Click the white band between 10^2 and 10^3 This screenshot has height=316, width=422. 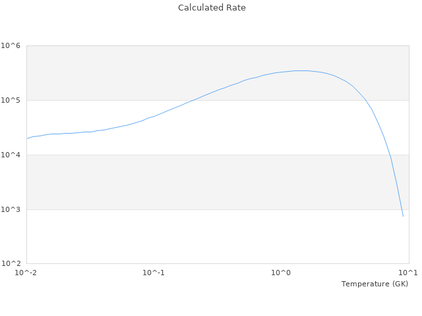198,237
